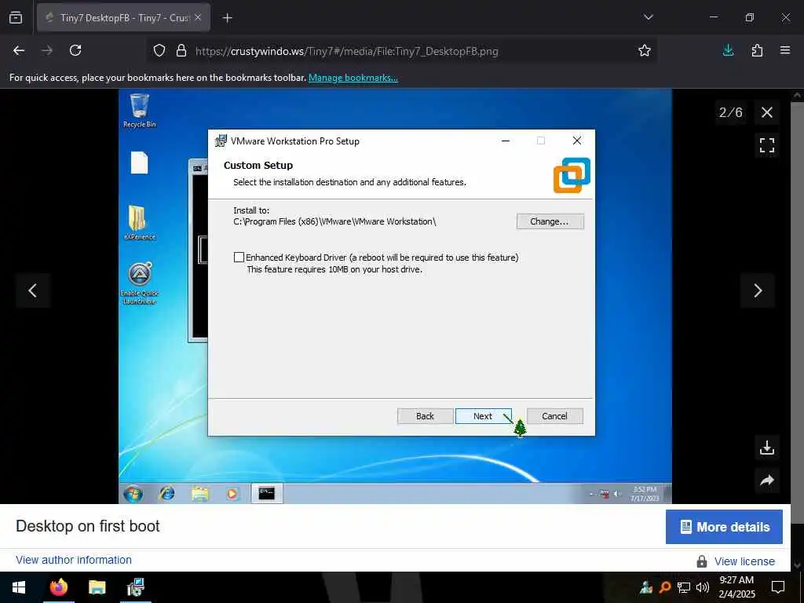The width and height of the screenshot is (804, 603).
Task: Click the magnifier tray icon on the taskbar
Action: pyautogui.click(x=665, y=587)
